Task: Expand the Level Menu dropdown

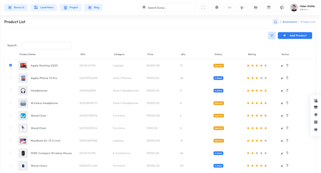Action: click(x=44, y=7)
